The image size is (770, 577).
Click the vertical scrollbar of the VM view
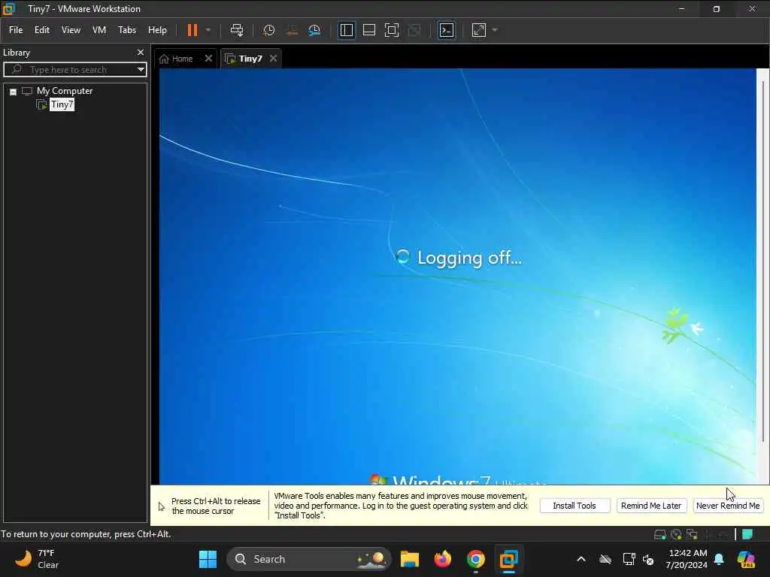point(762,260)
